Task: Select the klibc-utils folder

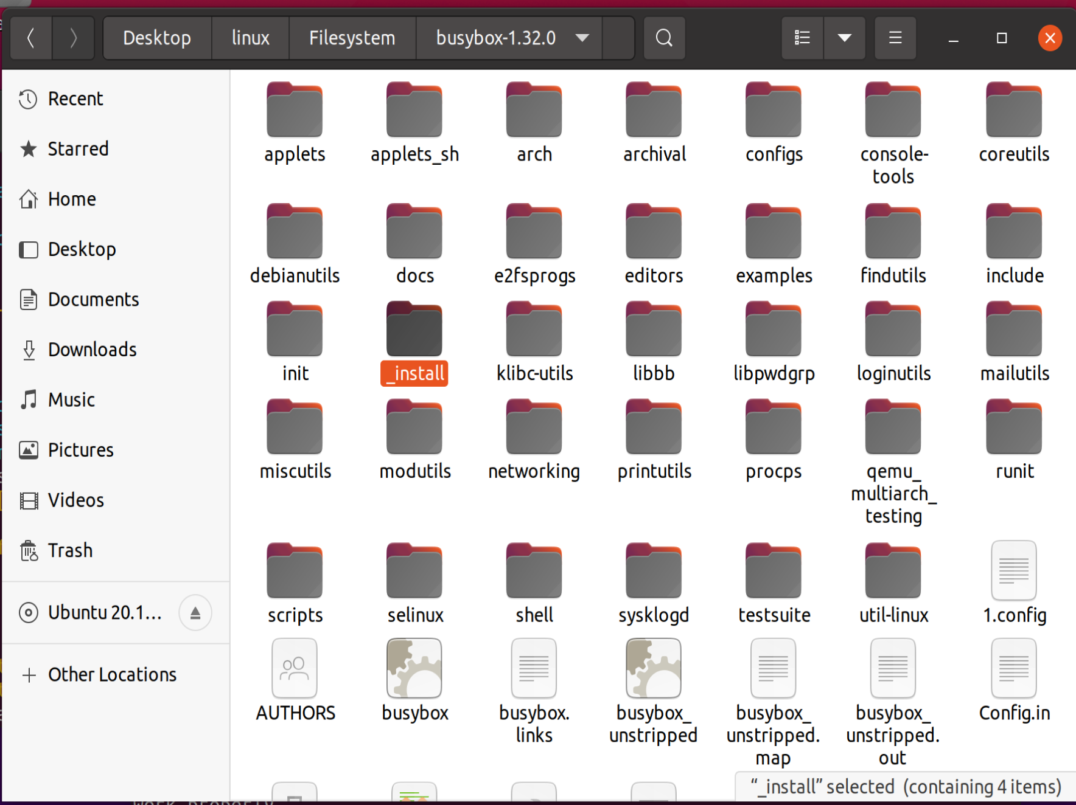Action: pos(534,342)
